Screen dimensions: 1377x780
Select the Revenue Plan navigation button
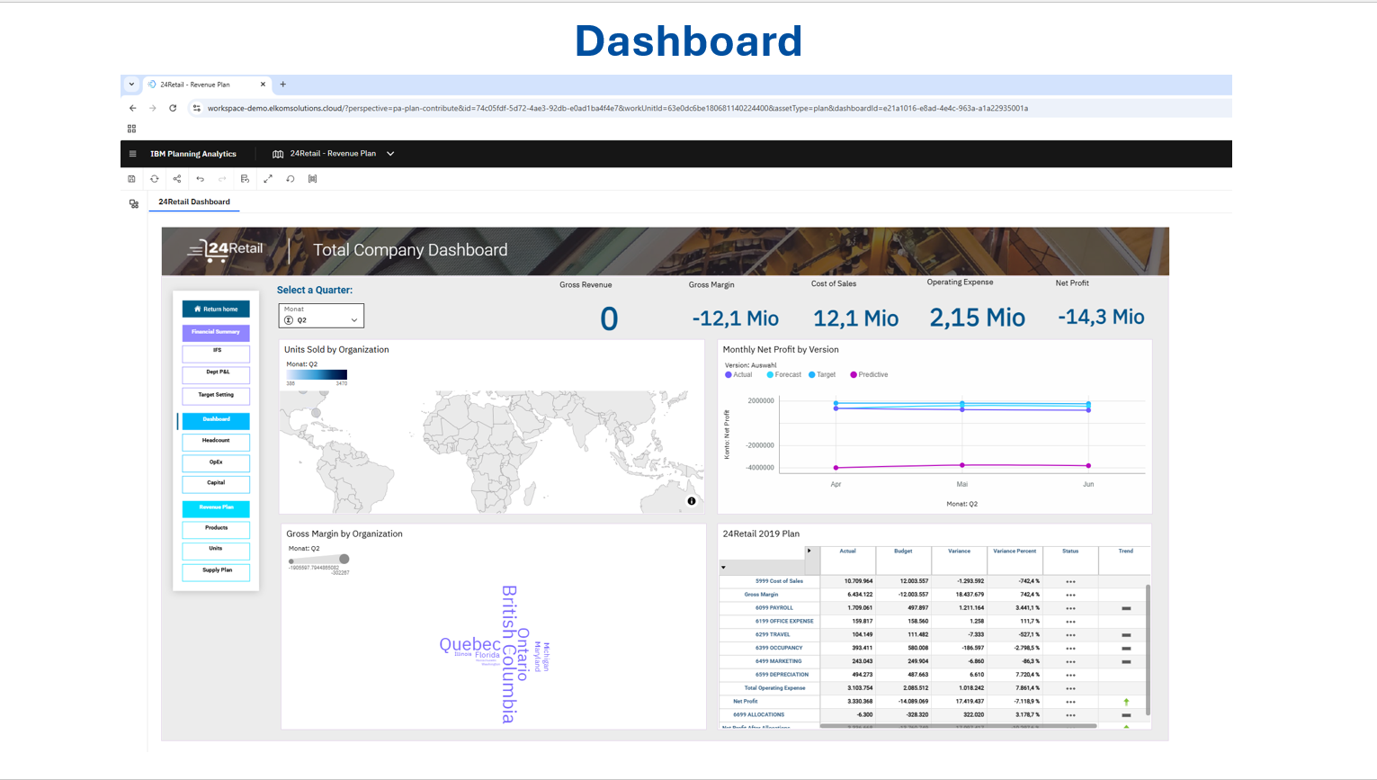216,508
